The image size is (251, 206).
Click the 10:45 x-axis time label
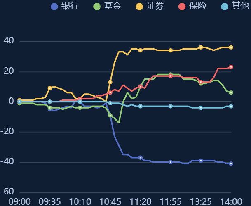[x=110, y=202]
